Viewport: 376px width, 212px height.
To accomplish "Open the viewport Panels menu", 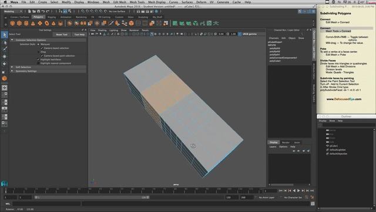I will pyautogui.click(x=145, y=30).
